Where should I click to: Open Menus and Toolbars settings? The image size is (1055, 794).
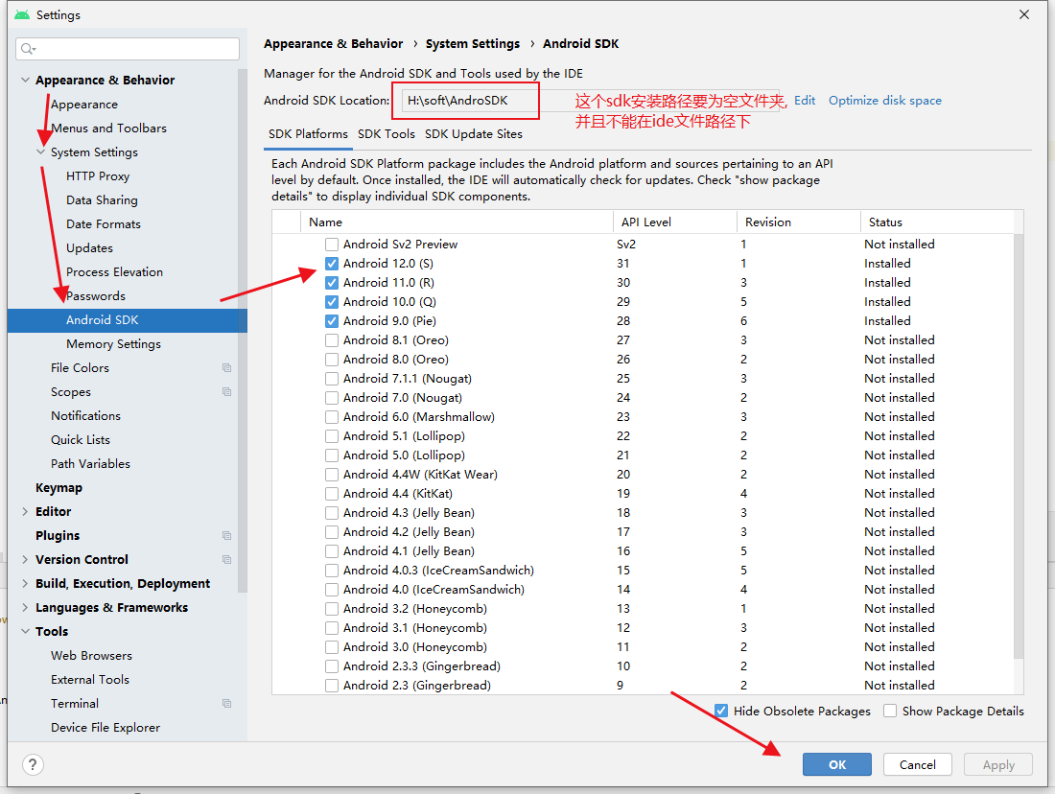108,128
